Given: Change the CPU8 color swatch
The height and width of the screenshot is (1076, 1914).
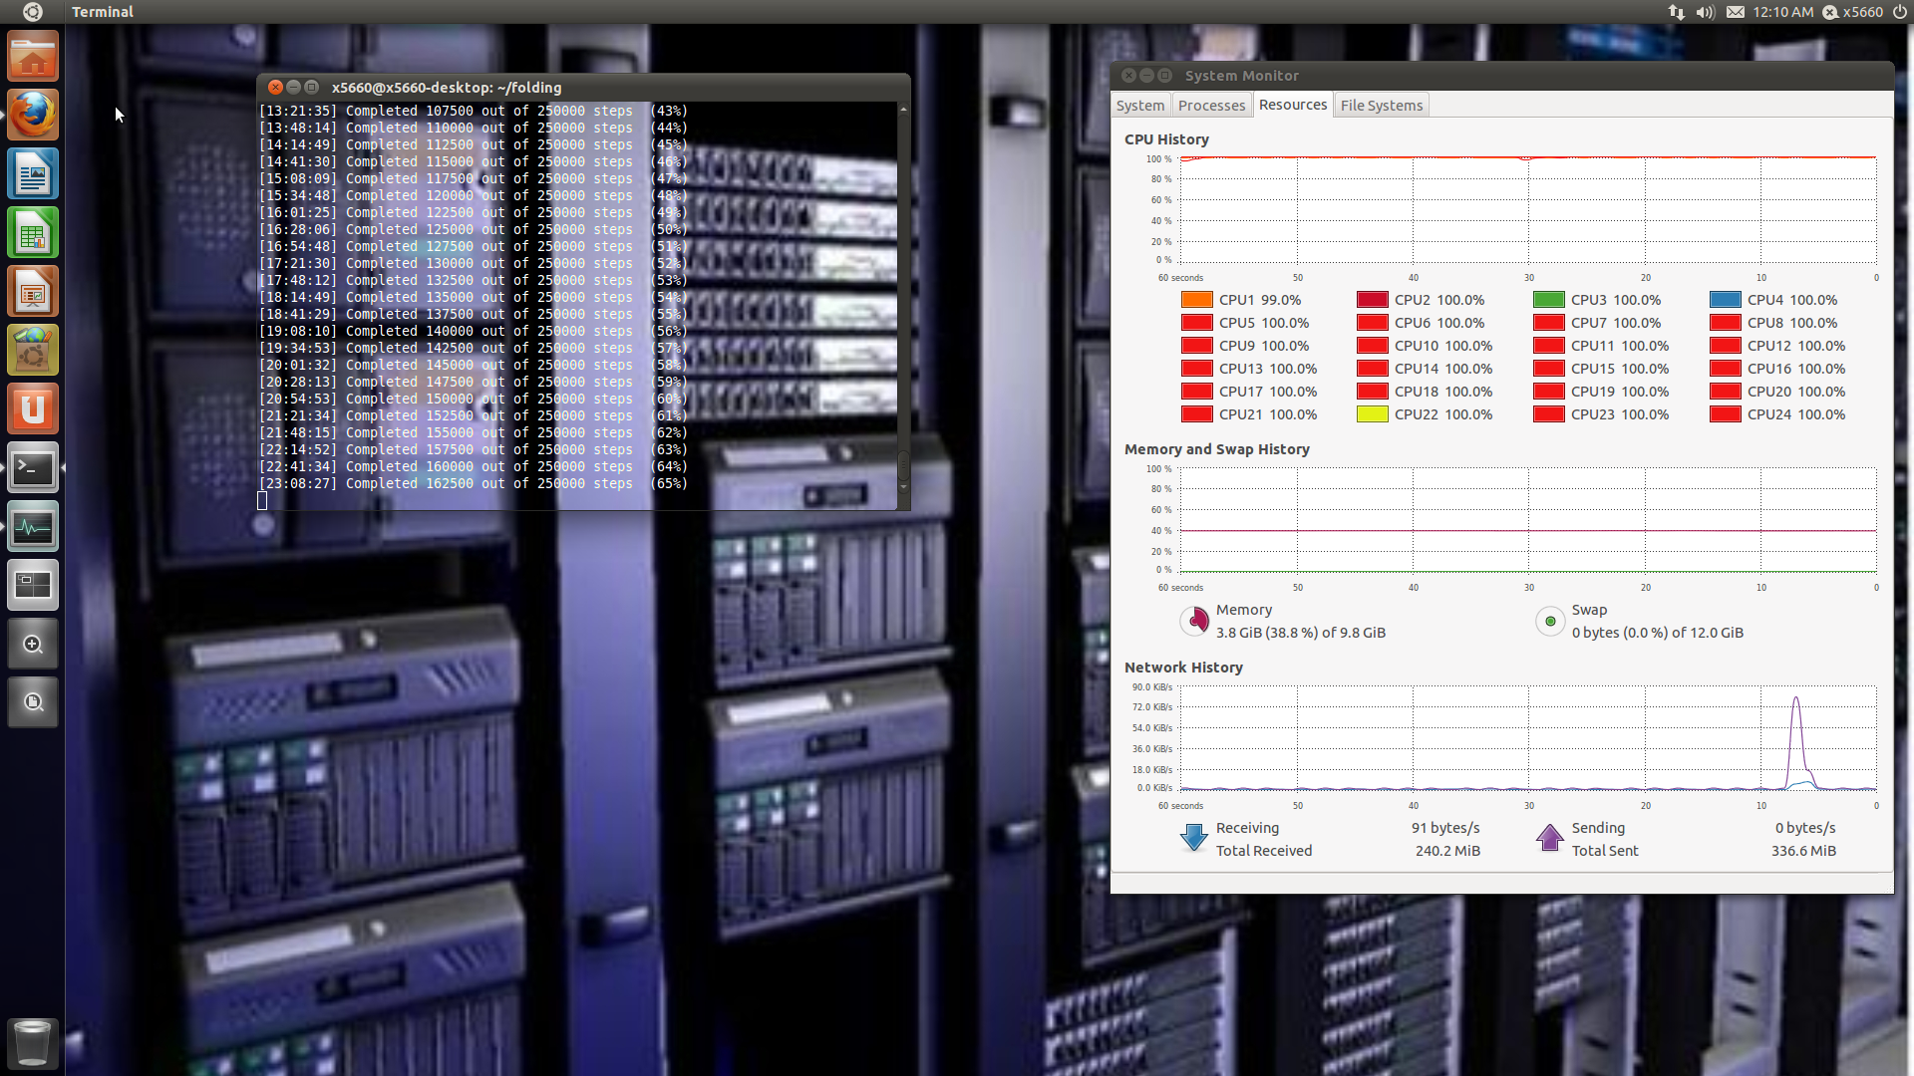Looking at the screenshot, I should coord(1726,323).
